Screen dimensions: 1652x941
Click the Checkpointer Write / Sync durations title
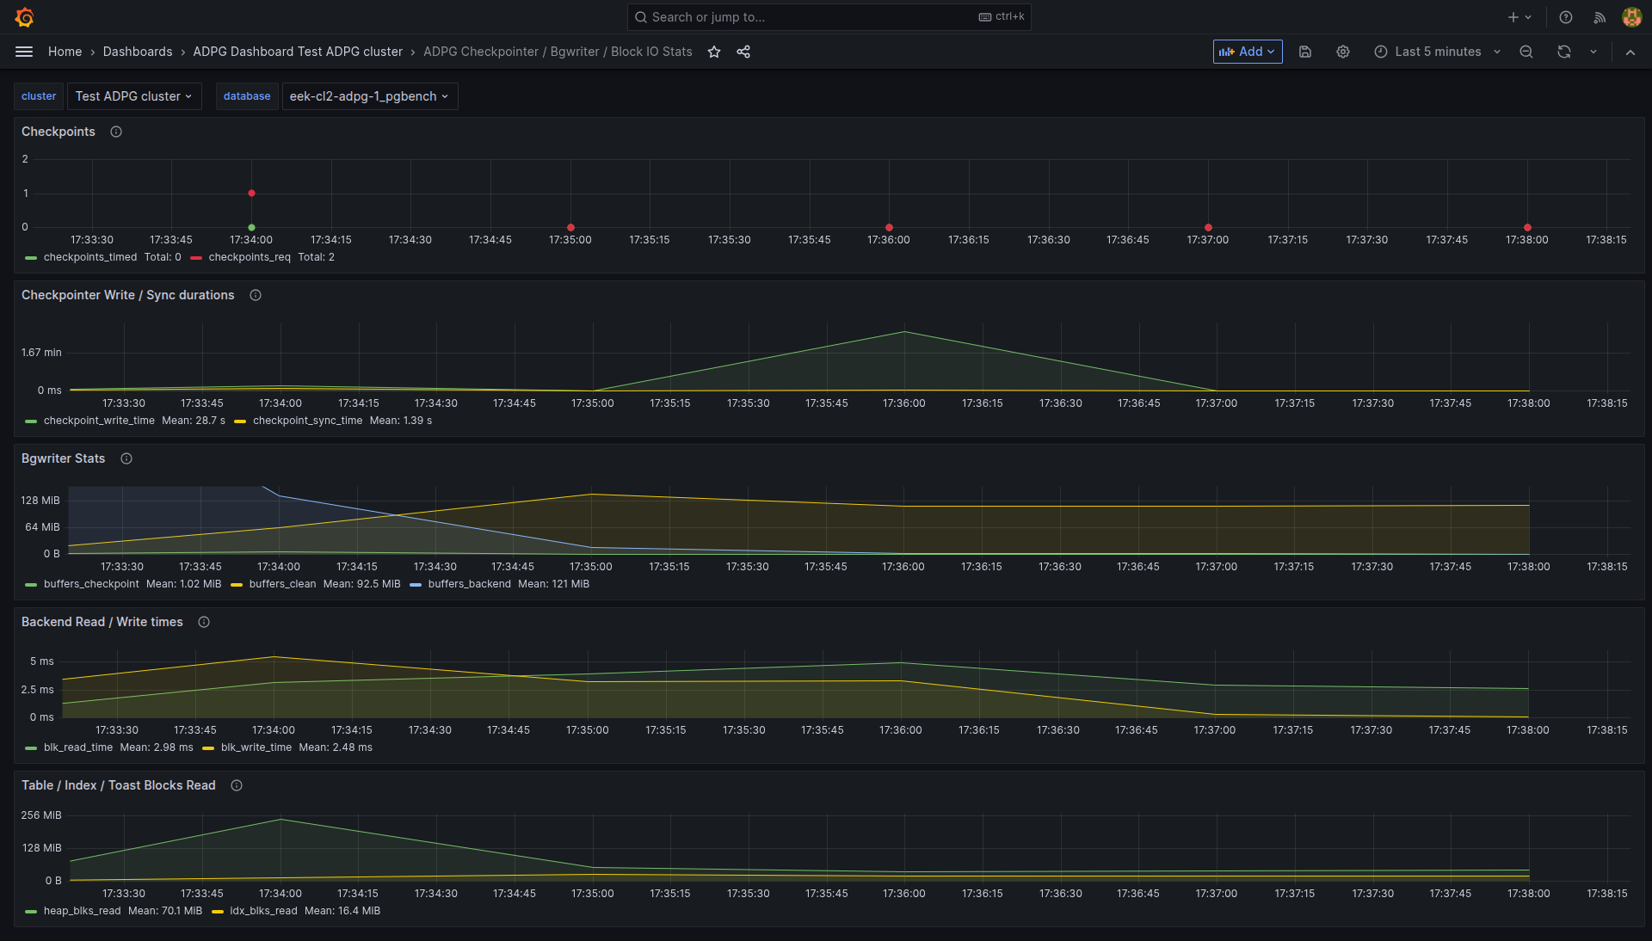point(128,295)
